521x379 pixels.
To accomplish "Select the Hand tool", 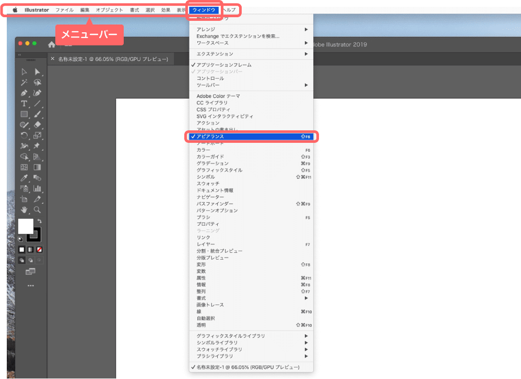I will pos(24,210).
